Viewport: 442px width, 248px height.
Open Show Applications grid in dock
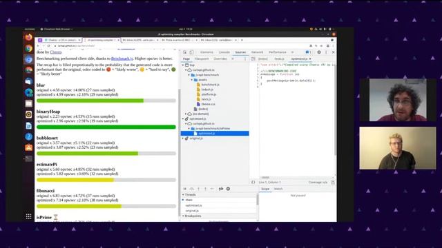pyautogui.click(x=29, y=216)
